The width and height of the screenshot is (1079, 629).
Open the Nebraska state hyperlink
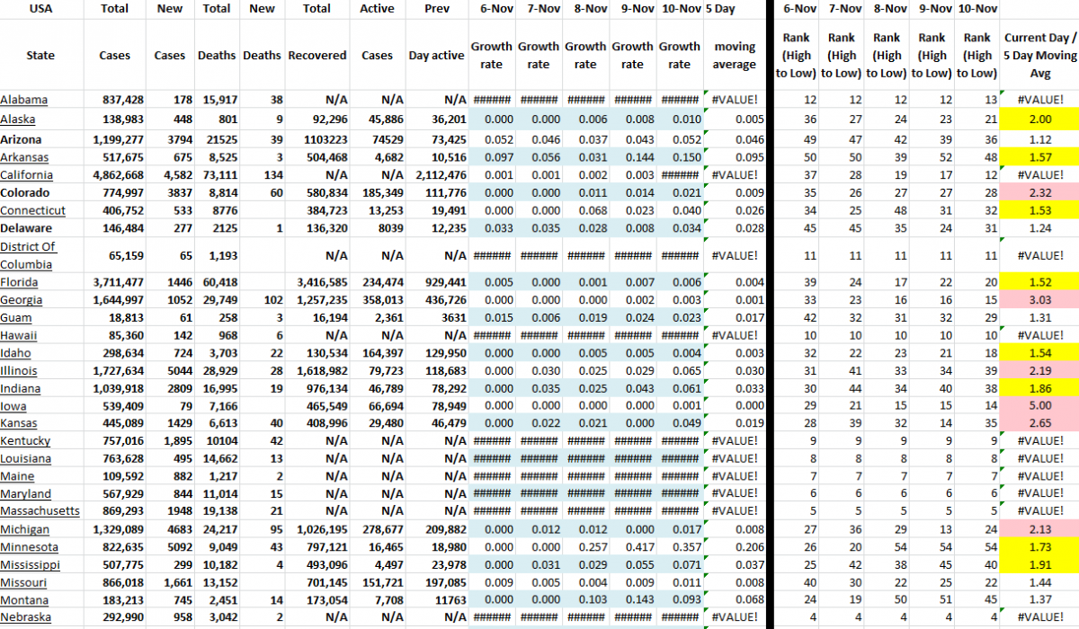(26, 617)
